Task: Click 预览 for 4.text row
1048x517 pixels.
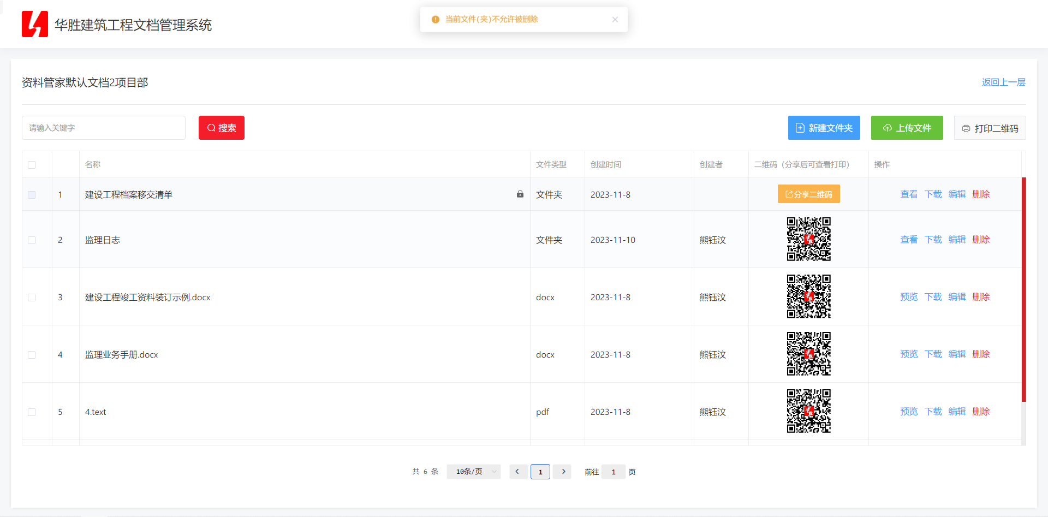Action: [909, 411]
